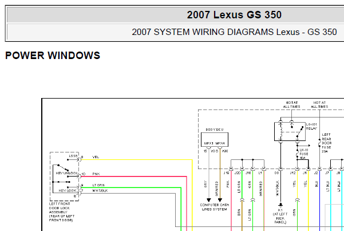Viewport: 344px width, 231px height.
Task: Click the vertical "BLU" wire label
Action: 317,184
